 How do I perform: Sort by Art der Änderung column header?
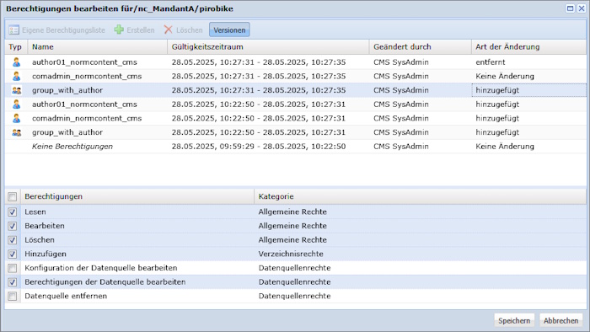(x=528, y=47)
